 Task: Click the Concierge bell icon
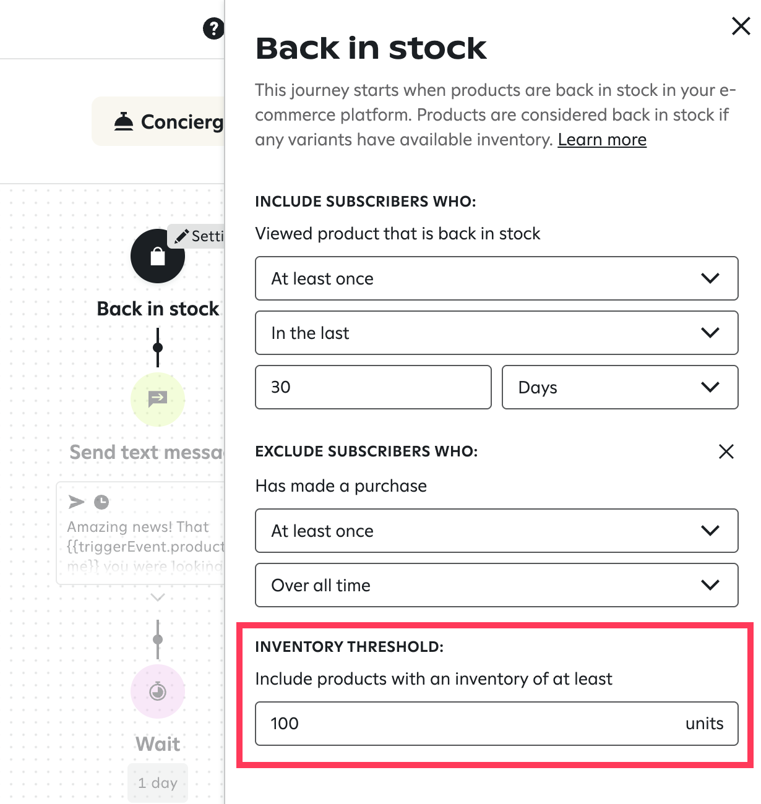(124, 122)
